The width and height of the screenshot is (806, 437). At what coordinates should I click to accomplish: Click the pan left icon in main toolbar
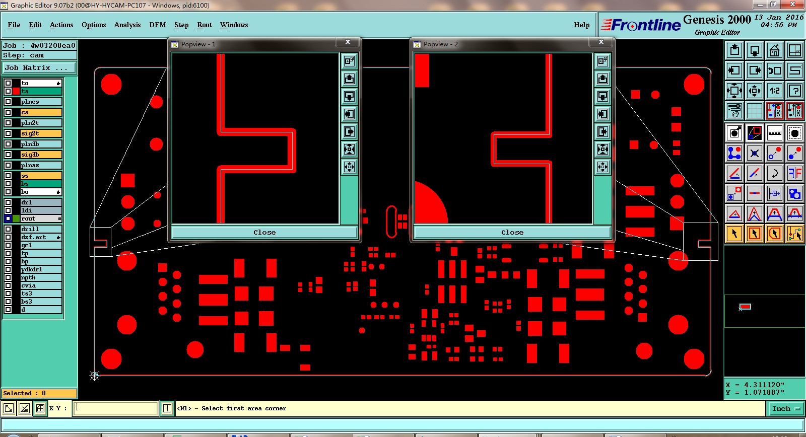pyautogui.click(x=734, y=70)
